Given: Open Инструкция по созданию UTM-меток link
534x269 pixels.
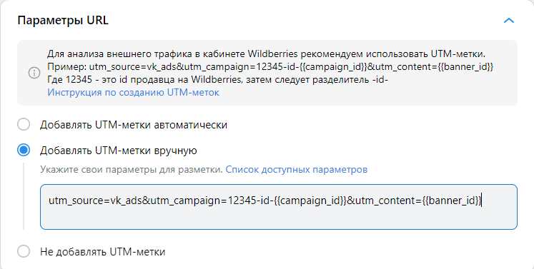Looking at the screenshot, I should (x=133, y=92).
